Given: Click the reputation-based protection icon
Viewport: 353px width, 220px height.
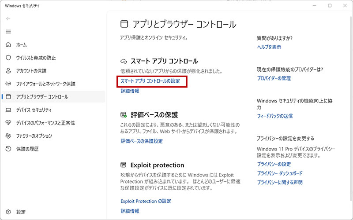Looking at the screenshot, I should tap(124, 115).
